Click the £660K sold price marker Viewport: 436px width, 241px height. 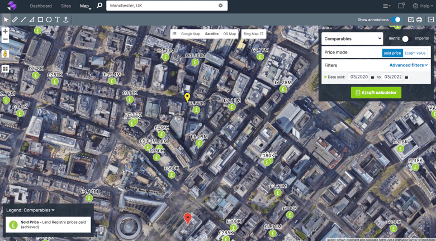[172, 175]
